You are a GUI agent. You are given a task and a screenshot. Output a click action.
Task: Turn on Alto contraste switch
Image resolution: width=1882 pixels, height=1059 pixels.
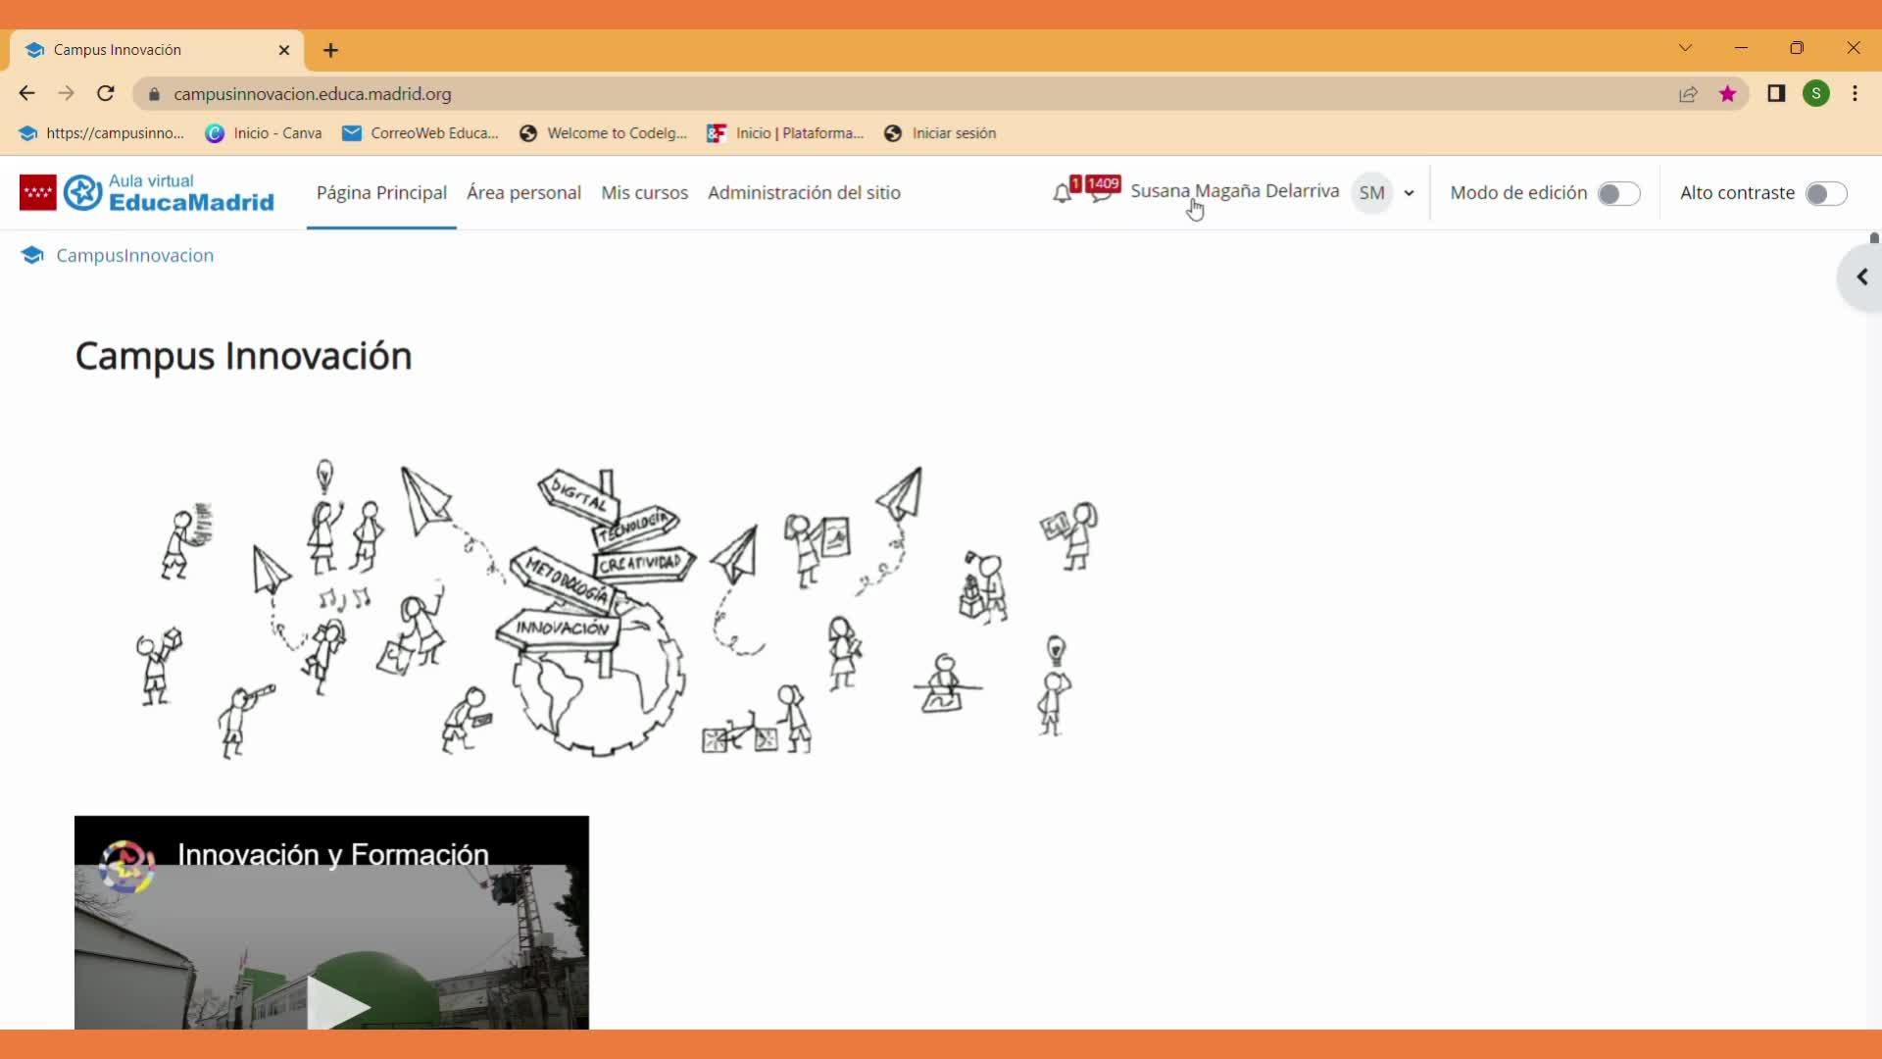click(1826, 194)
